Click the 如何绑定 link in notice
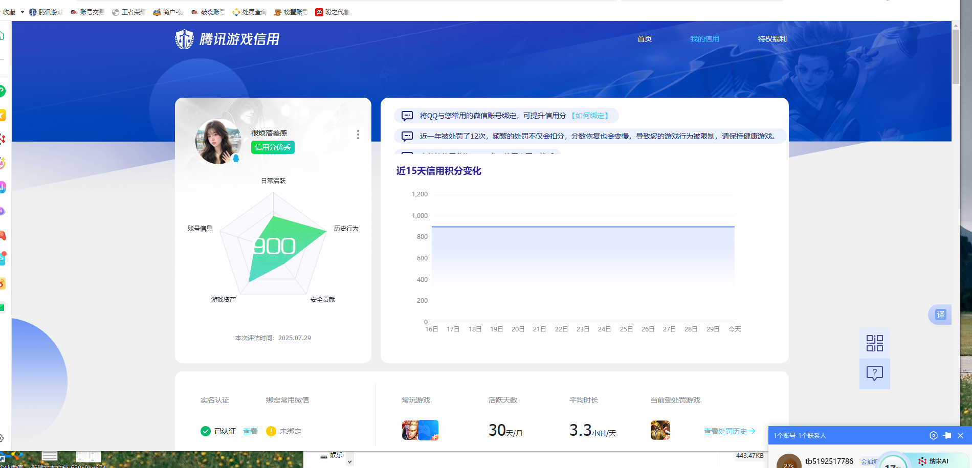This screenshot has height=468, width=972. (x=590, y=116)
